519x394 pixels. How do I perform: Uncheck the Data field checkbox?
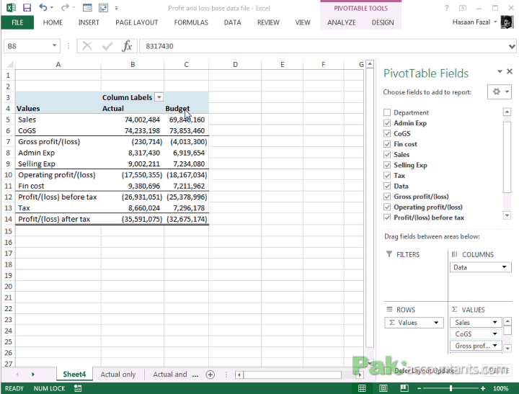point(387,186)
